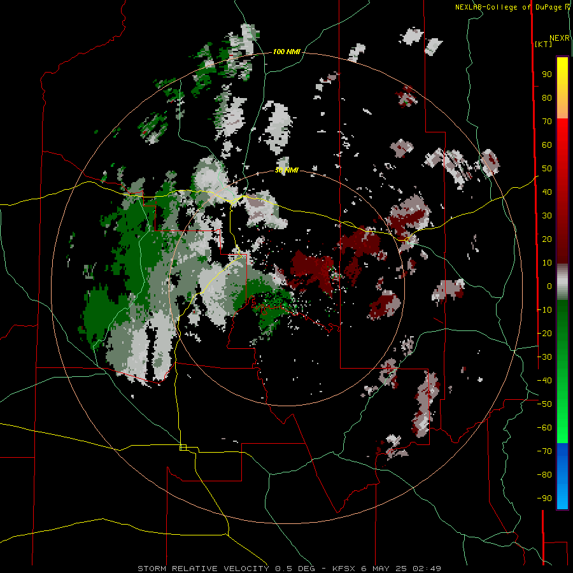Click the 50 NMI range ring label
The width and height of the screenshot is (573, 573).
tap(286, 170)
